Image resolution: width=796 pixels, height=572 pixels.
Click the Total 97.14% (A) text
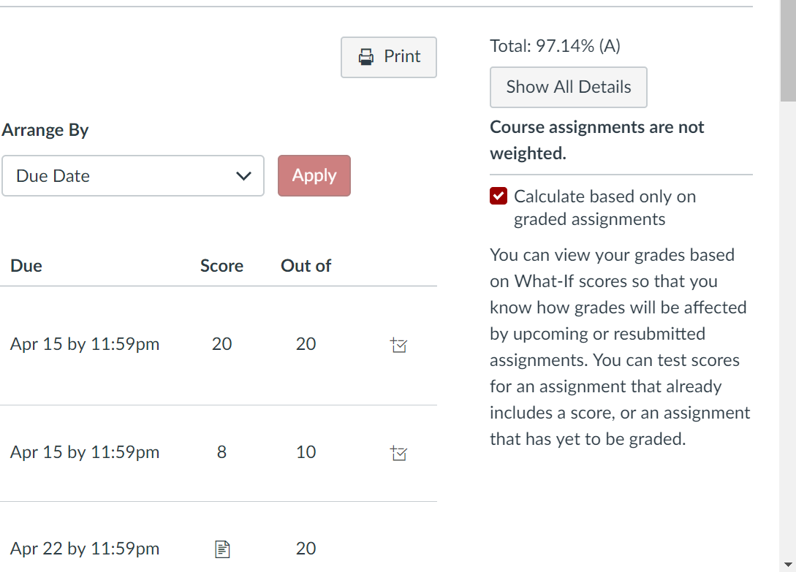pyautogui.click(x=555, y=46)
